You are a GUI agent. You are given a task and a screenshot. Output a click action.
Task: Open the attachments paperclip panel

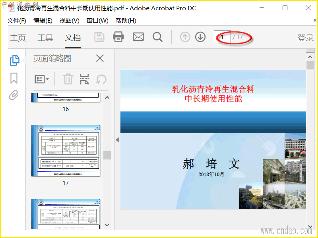pyautogui.click(x=14, y=95)
